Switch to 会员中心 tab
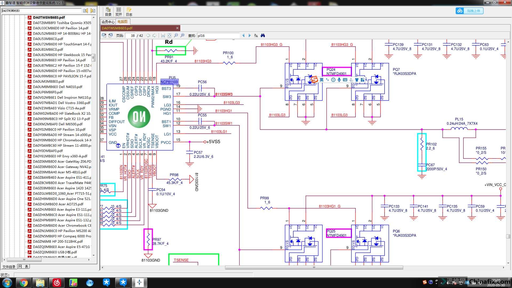 coord(108,22)
